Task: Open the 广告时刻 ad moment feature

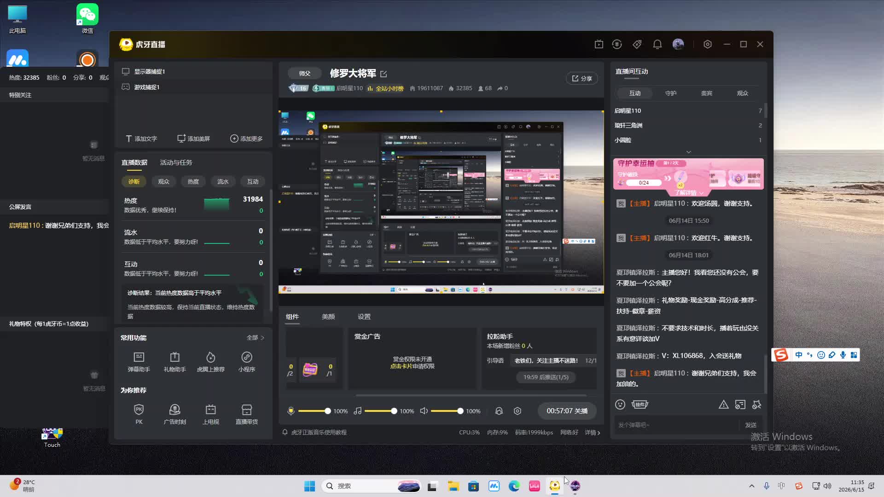Action: point(174,414)
